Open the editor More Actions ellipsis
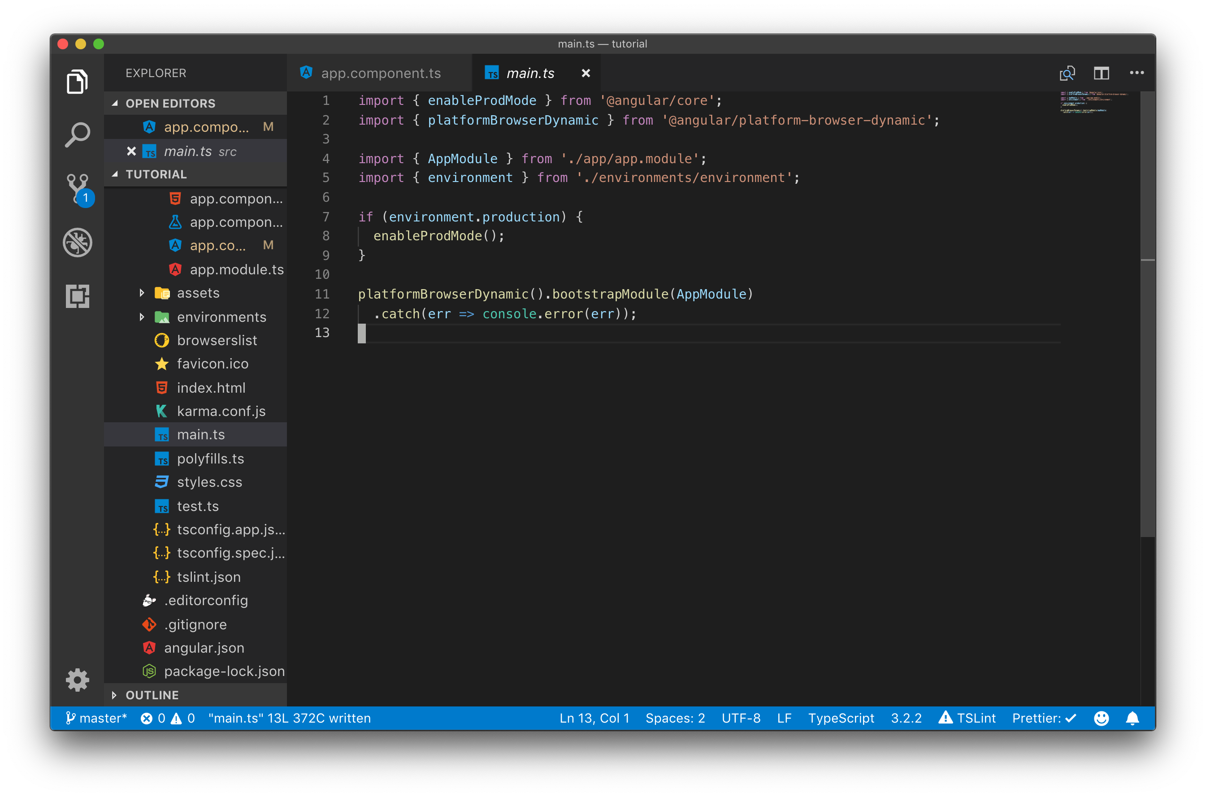The width and height of the screenshot is (1206, 797). [1137, 73]
